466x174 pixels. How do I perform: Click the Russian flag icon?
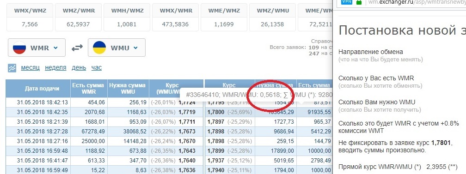click(19, 48)
